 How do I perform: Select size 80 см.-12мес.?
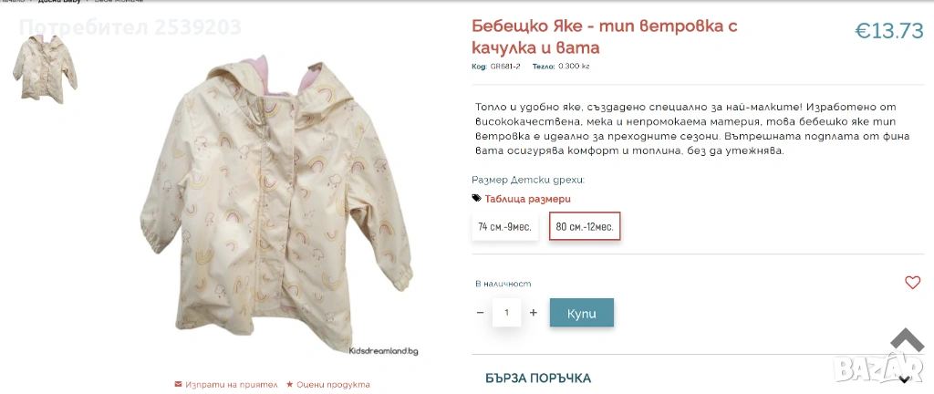point(584,226)
